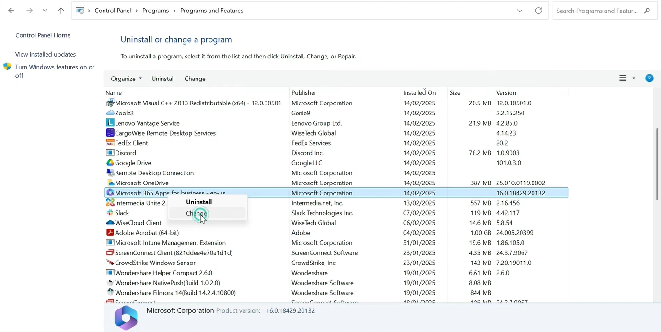This screenshot has height=332, width=661.
Task: Click the Up one level arrow
Action: (x=61, y=11)
